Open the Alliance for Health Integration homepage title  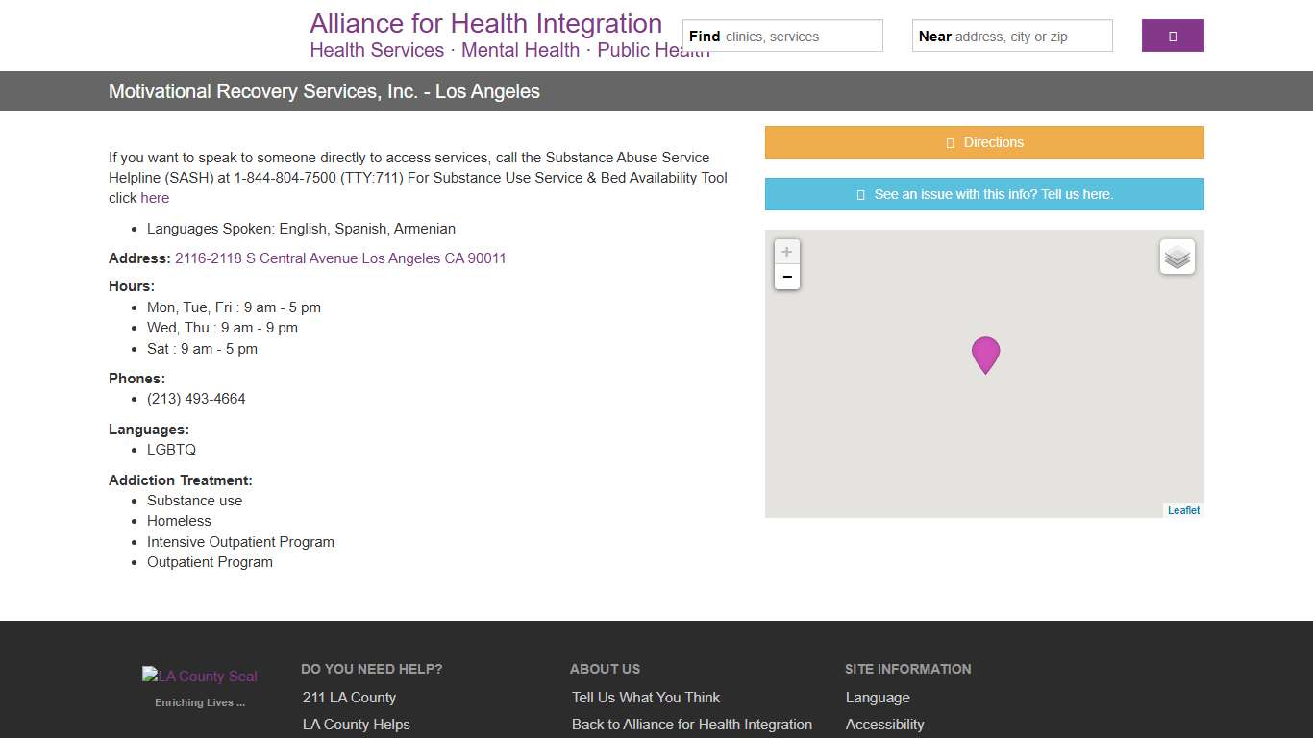point(485,24)
